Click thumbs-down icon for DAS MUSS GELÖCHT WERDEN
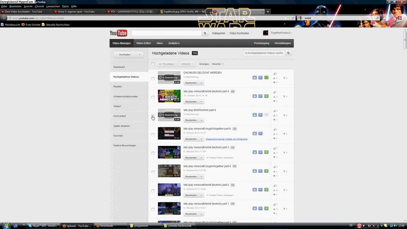The height and width of the screenshot is (229, 407). (x=284, y=78)
